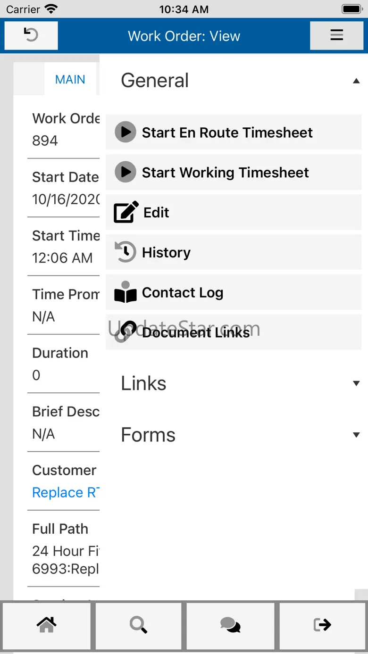This screenshot has width=368, height=654.
Task: Open chat messages from bottom bar
Action: [x=230, y=625]
